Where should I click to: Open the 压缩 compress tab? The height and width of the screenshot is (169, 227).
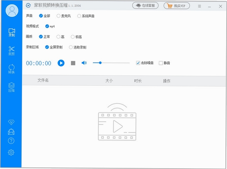11,87
